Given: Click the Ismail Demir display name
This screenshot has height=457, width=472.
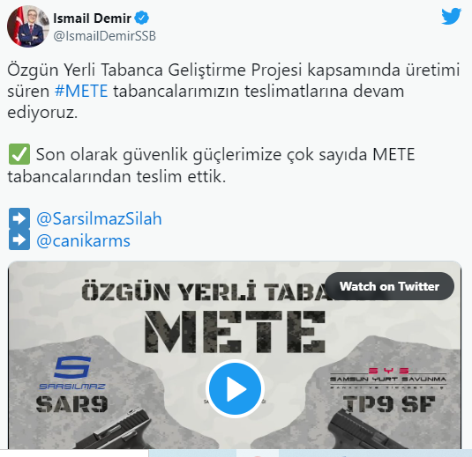Looking at the screenshot, I should pyautogui.click(x=92, y=18).
